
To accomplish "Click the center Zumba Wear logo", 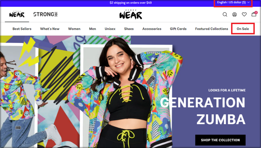I will click(x=131, y=14).
